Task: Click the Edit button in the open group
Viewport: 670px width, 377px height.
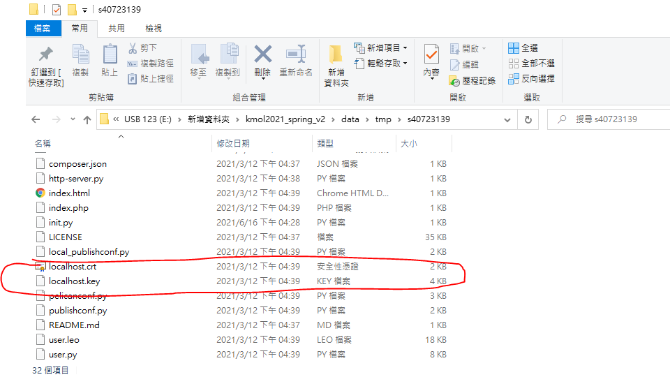Action: [465, 64]
